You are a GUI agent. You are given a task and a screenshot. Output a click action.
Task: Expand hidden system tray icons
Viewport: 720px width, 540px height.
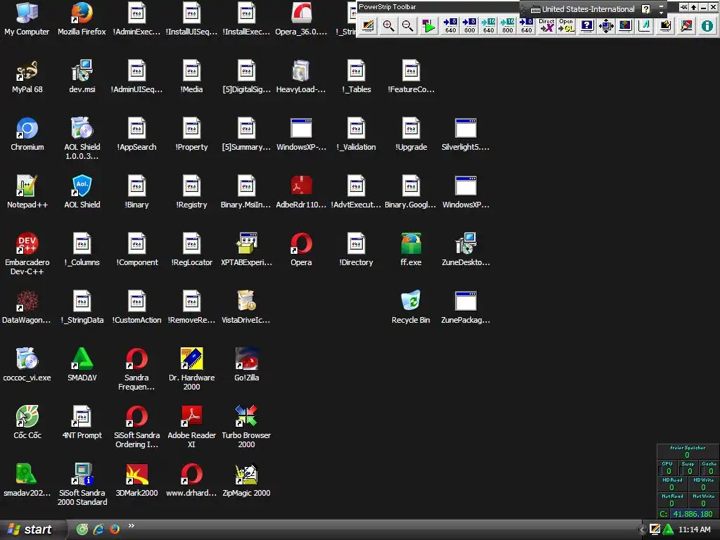(642, 530)
